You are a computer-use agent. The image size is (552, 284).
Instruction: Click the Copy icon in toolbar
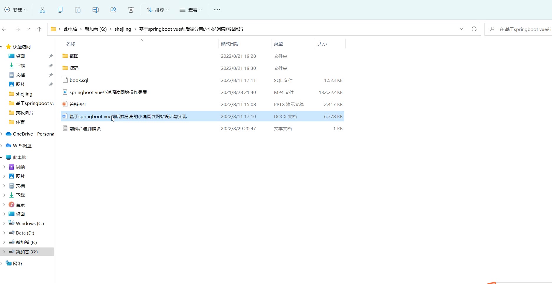tap(60, 10)
